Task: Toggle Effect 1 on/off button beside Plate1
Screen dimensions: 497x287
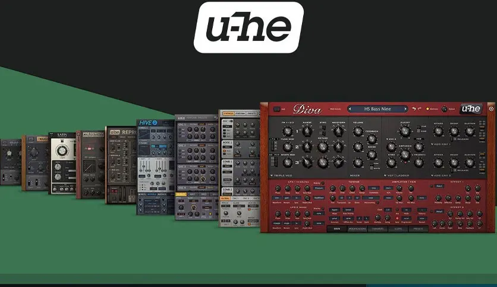Action: pyautogui.click(x=432, y=186)
